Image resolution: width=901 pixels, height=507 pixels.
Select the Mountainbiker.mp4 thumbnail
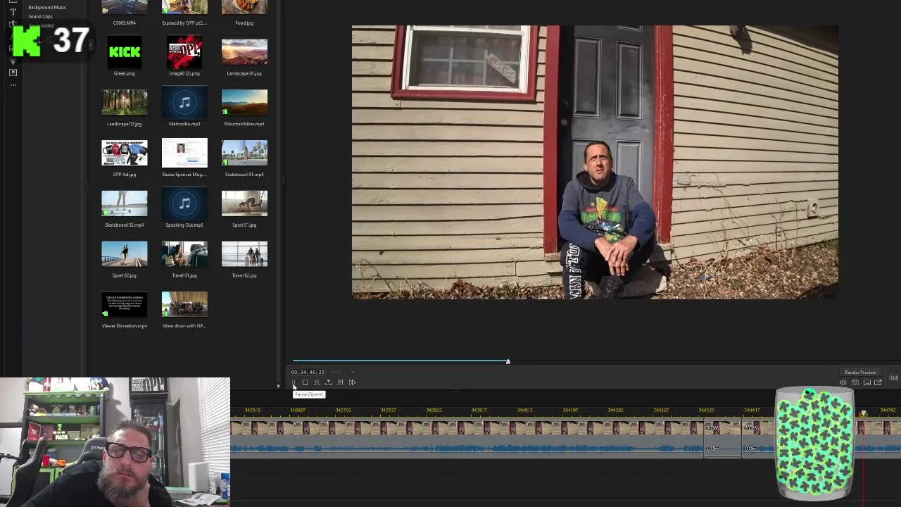click(x=244, y=102)
